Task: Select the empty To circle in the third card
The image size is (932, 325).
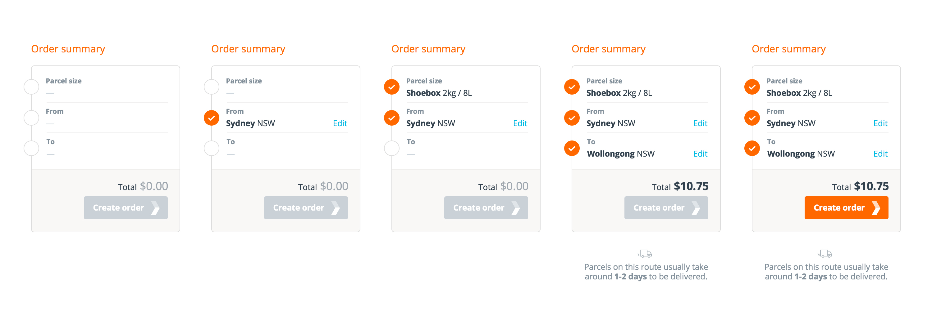Action: [391, 148]
